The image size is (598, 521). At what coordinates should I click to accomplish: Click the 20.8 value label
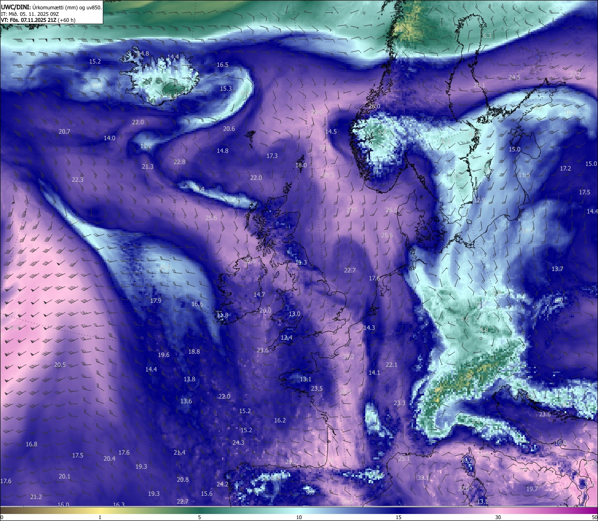click(x=183, y=480)
